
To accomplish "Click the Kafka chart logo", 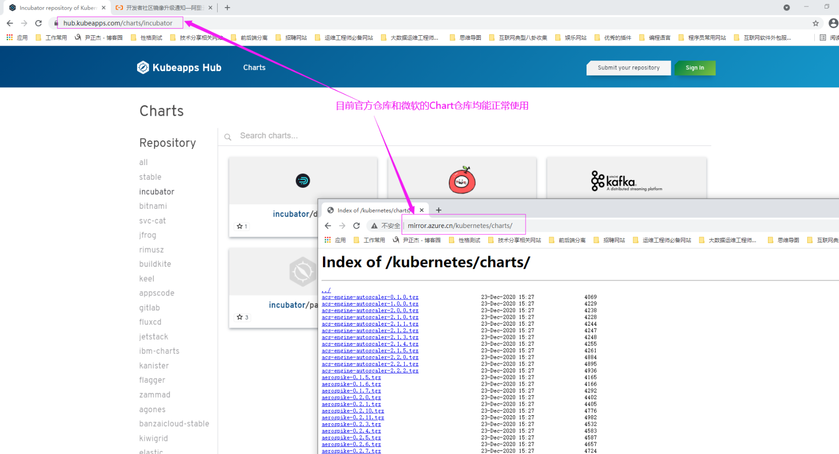I will (x=626, y=181).
